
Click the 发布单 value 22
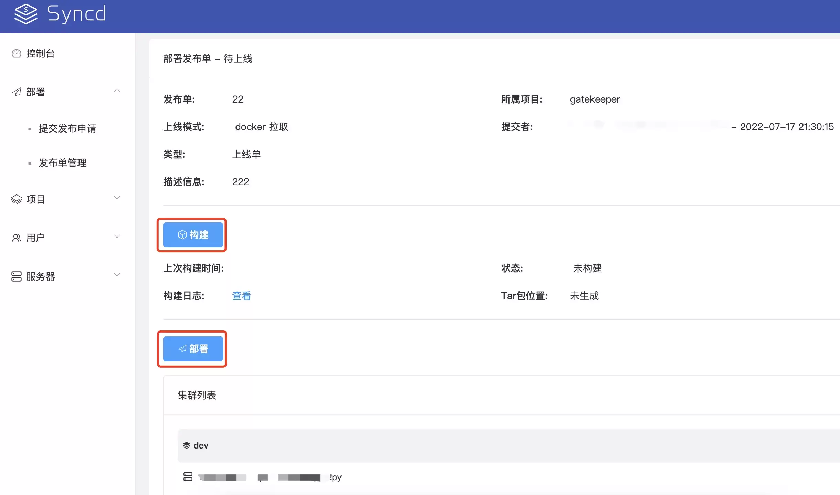(x=238, y=99)
